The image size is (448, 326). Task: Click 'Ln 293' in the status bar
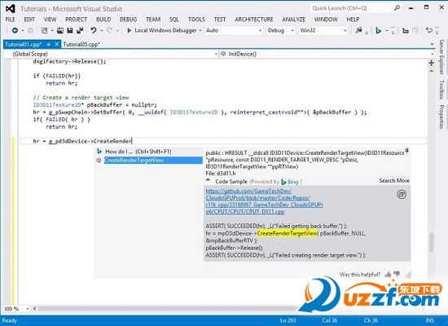288,320
